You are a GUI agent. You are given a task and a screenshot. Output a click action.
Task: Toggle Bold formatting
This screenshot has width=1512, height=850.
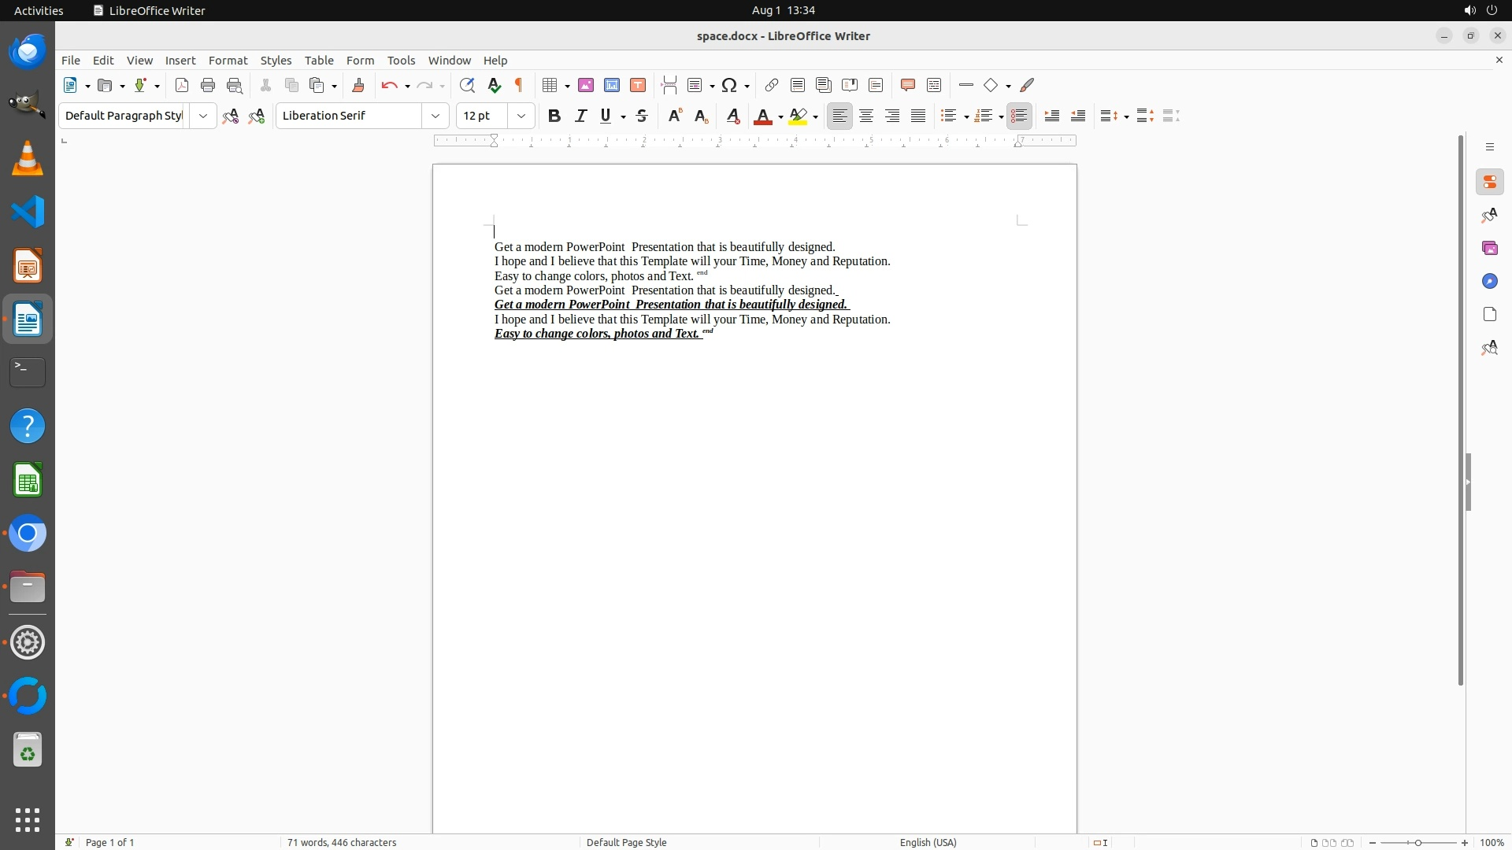(x=554, y=116)
